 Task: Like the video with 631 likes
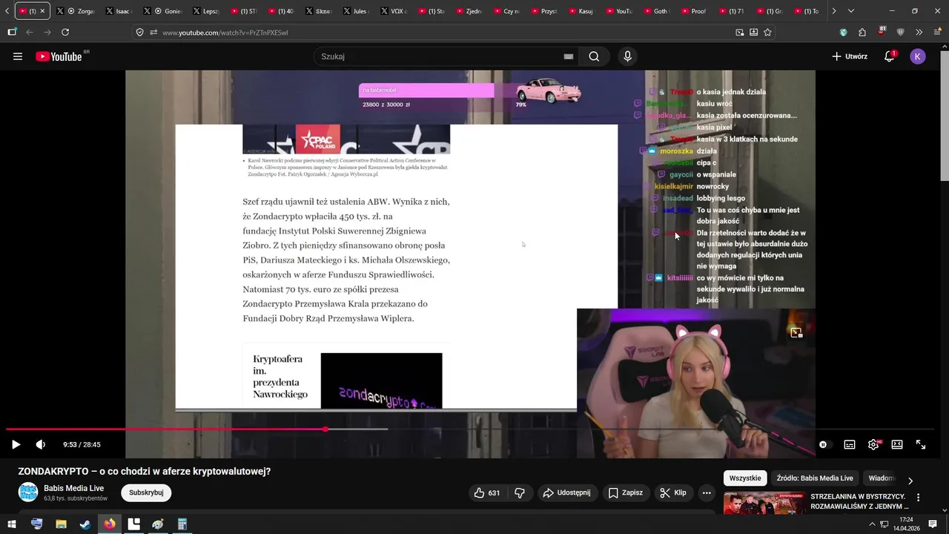487,492
